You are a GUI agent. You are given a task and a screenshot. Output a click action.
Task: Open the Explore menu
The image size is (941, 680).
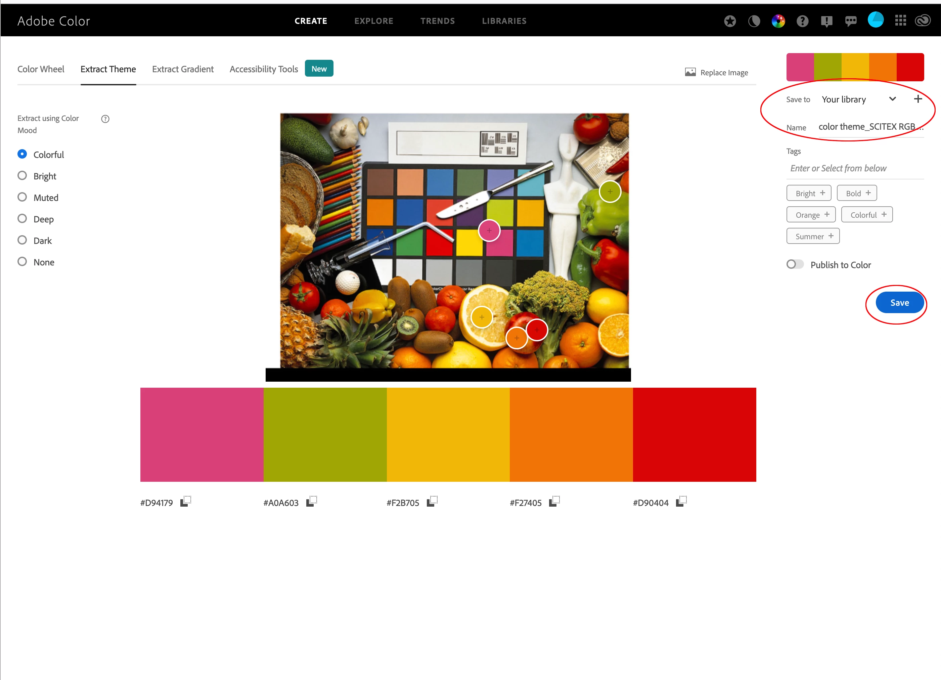coord(373,21)
